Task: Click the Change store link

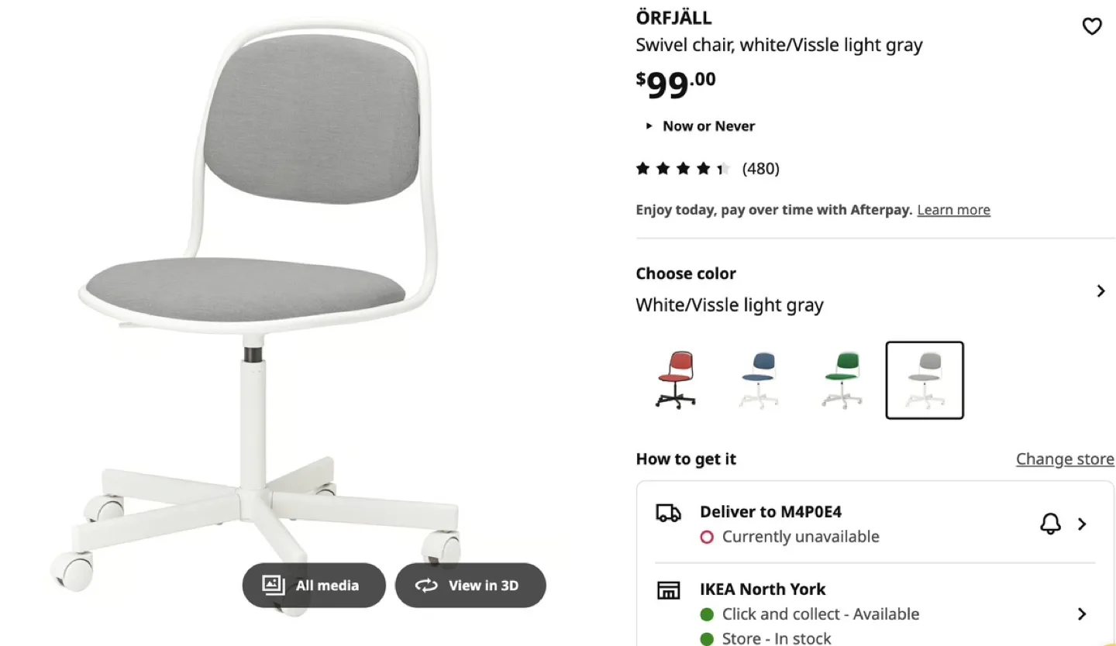Action: (1065, 459)
